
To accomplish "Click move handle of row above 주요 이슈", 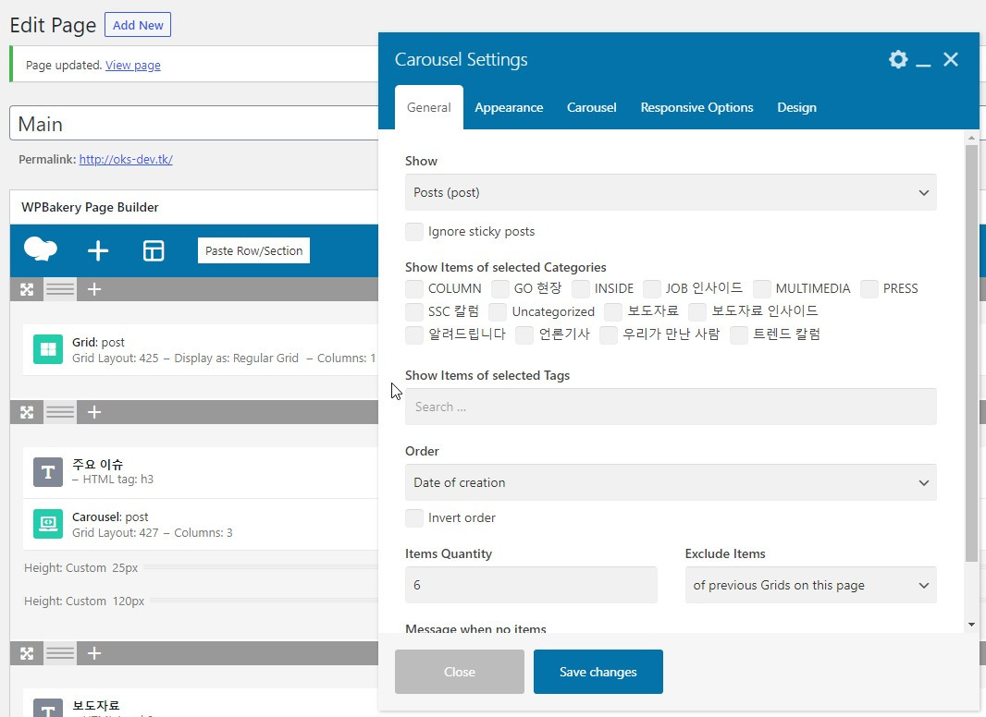I will [27, 412].
